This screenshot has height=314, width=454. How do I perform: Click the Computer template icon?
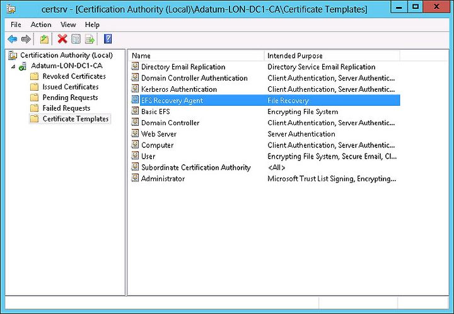(x=135, y=145)
